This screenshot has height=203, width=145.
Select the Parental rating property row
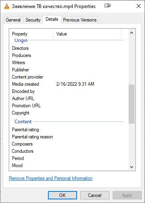pos(68,130)
